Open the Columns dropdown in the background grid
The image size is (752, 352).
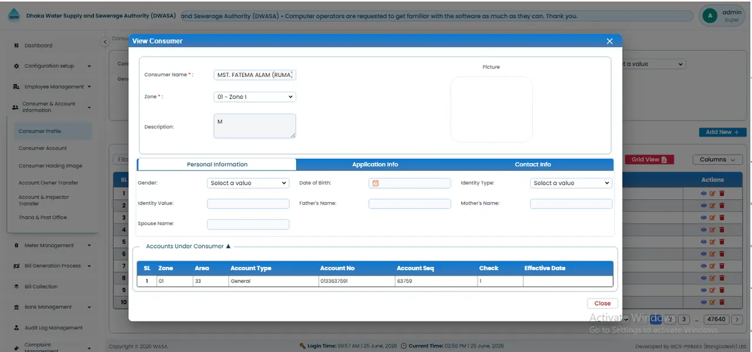click(x=717, y=160)
